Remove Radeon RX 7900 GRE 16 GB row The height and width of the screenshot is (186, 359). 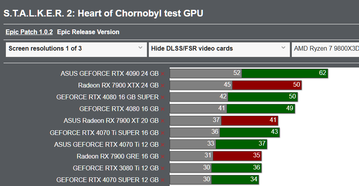pyautogui.click(x=163, y=157)
